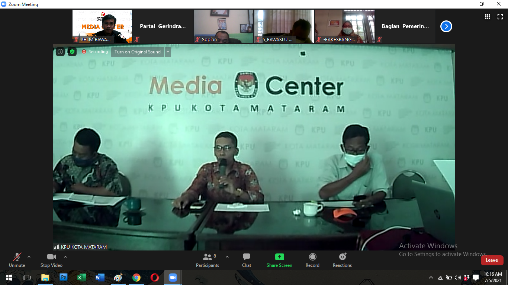Expand video options arrow beside Stop Video
Image resolution: width=508 pixels, height=285 pixels.
(65, 257)
